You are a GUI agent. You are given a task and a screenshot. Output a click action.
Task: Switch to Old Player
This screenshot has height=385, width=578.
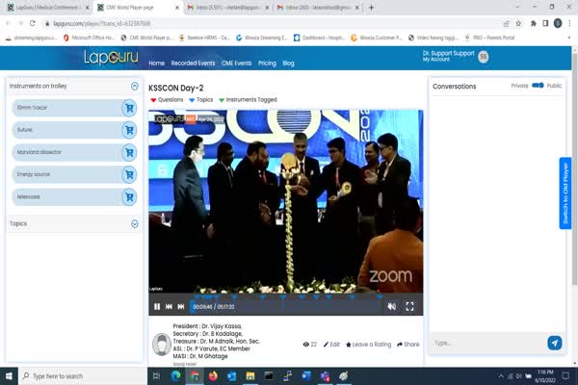coord(565,193)
